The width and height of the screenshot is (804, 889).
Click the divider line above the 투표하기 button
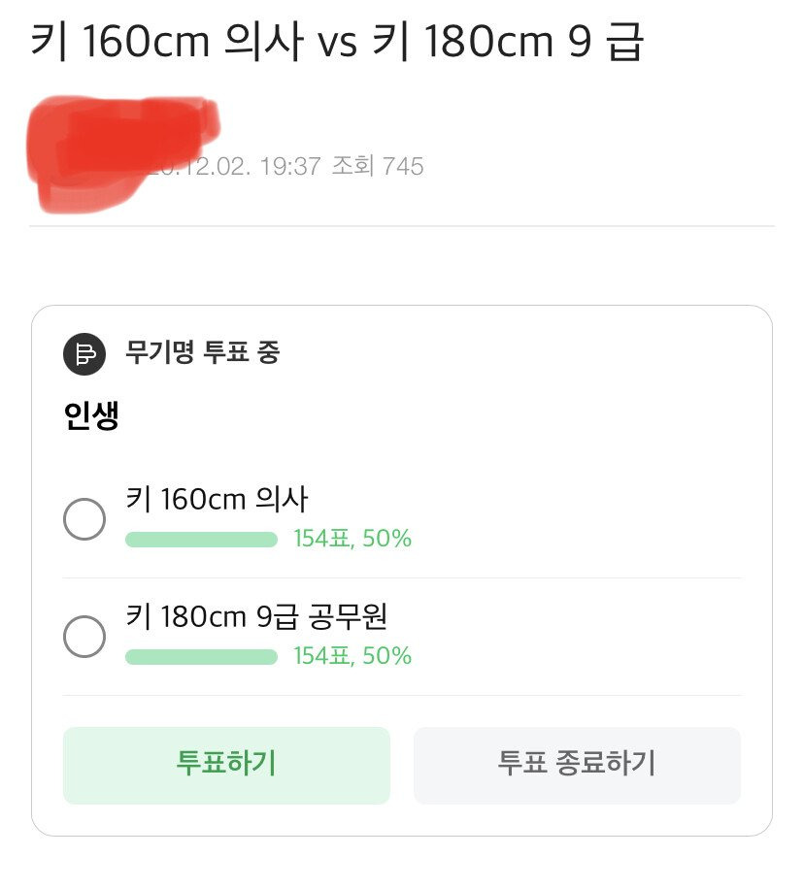pos(402,696)
